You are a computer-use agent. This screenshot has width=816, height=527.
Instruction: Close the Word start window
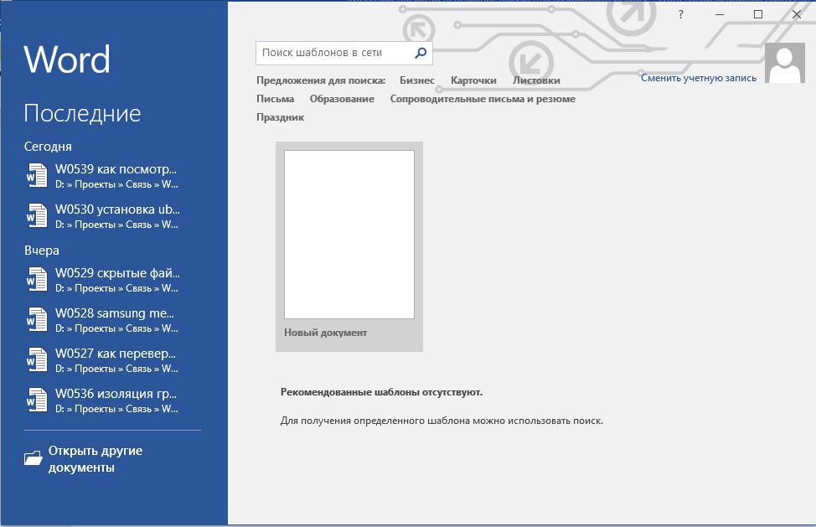click(797, 14)
